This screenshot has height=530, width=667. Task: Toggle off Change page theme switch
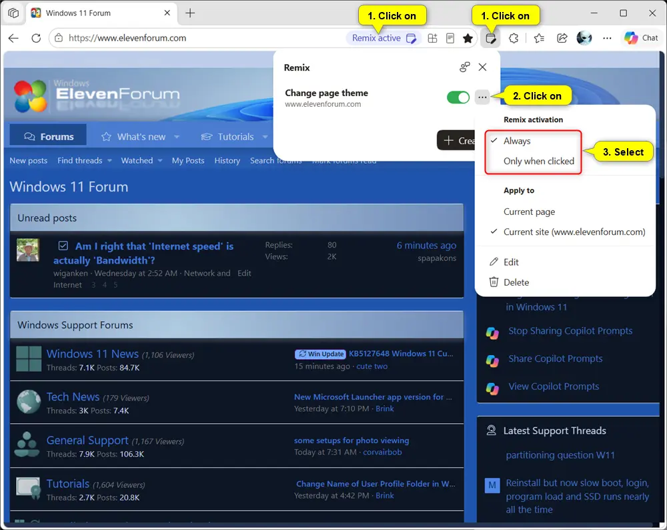[458, 97]
